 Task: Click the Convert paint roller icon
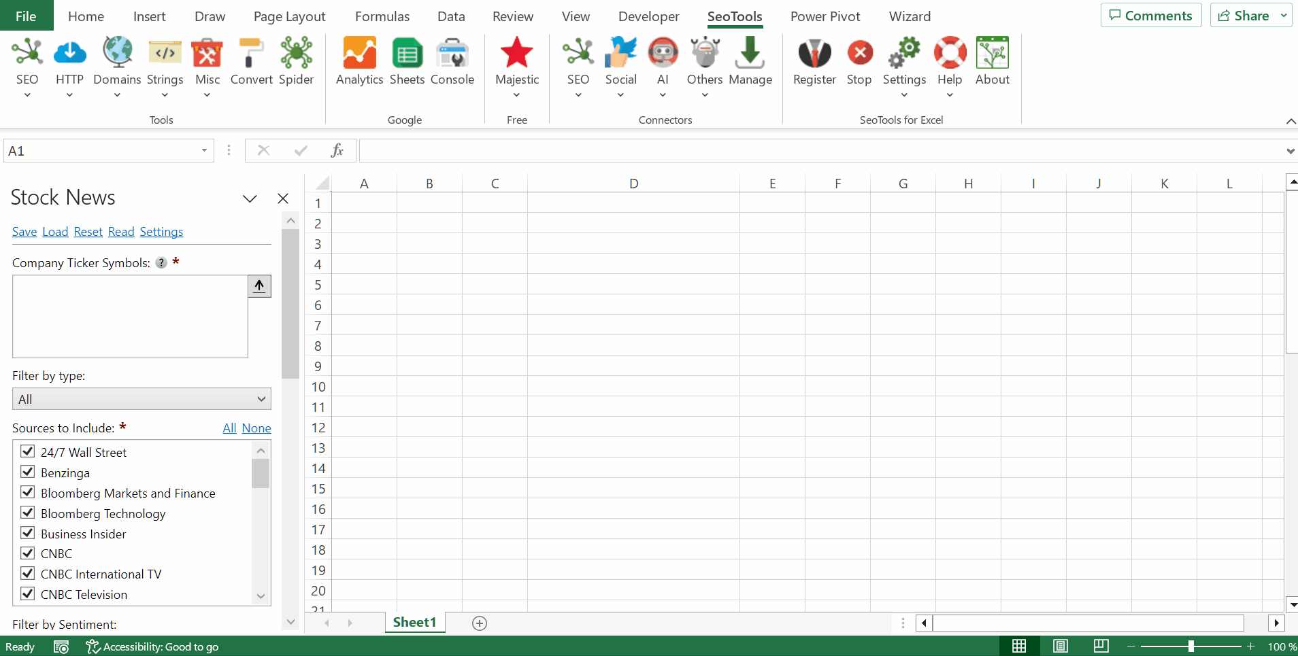click(251, 53)
